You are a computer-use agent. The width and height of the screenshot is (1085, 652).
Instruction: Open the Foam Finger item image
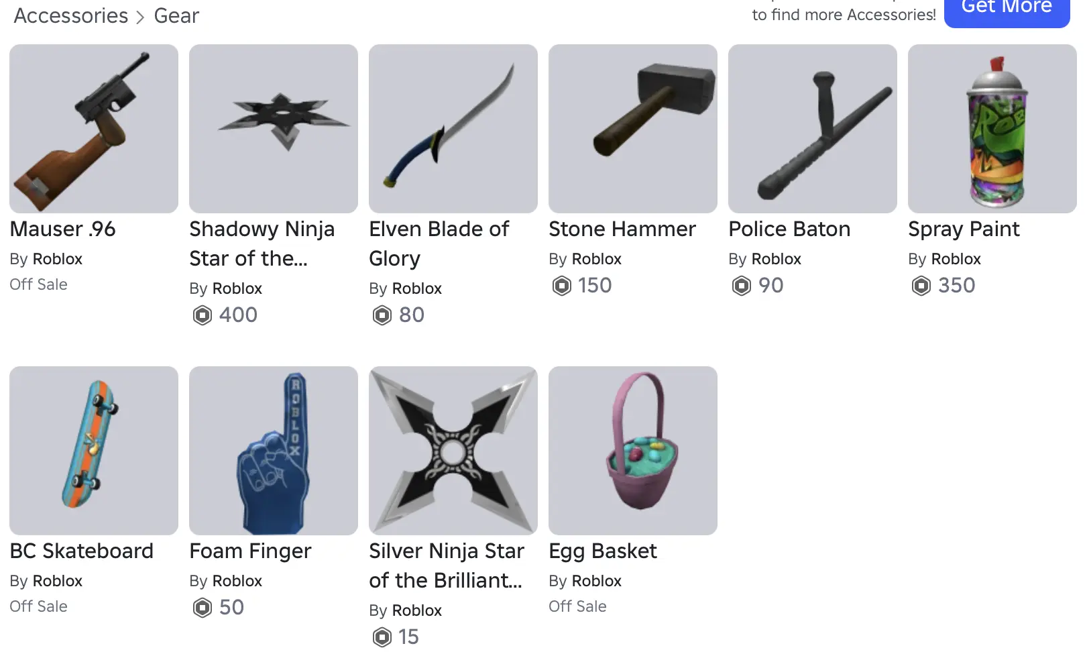(x=274, y=451)
